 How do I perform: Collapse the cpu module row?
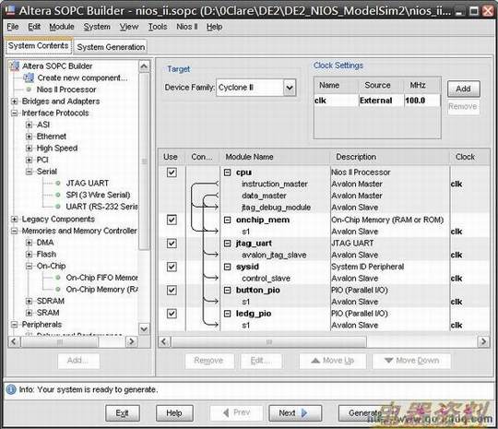coord(228,173)
